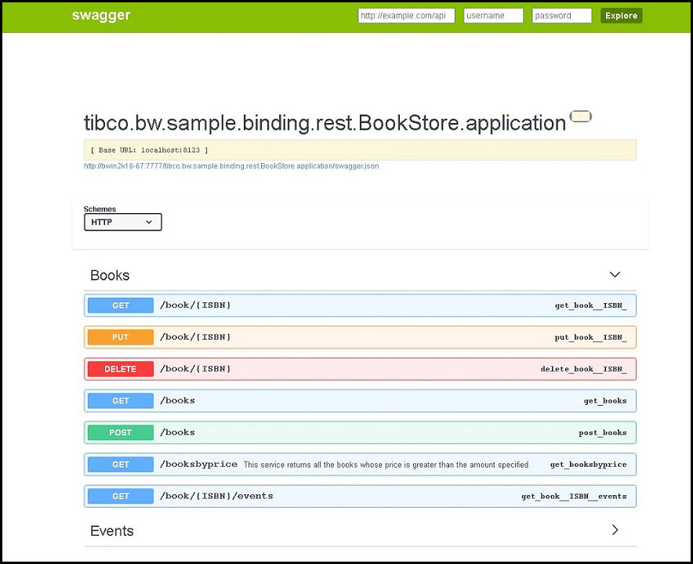Click the password input field
This screenshot has width=693, height=564.
click(x=561, y=16)
